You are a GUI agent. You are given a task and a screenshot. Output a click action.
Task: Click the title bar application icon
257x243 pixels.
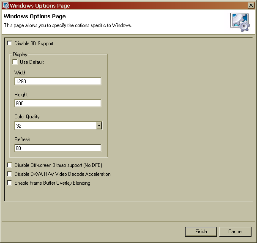point(6,5)
